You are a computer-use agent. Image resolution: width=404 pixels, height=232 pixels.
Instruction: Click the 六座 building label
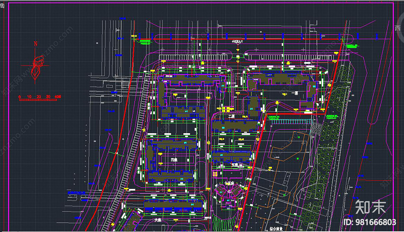point(158,220)
